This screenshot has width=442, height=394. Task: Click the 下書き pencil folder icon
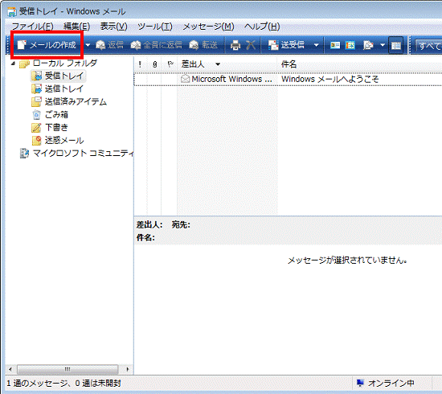tap(36, 128)
